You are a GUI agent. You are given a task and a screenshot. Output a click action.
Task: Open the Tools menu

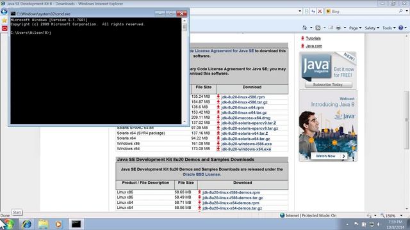[x=389, y=28]
